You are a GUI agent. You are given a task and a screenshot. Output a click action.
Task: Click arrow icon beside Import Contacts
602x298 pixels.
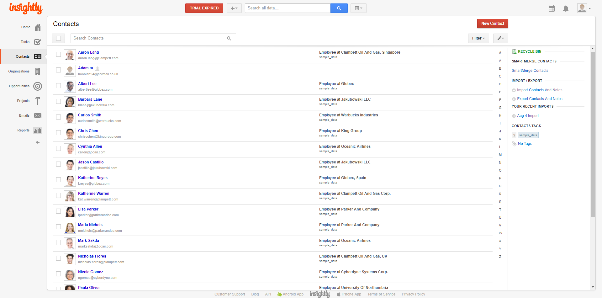click(514, 90)
